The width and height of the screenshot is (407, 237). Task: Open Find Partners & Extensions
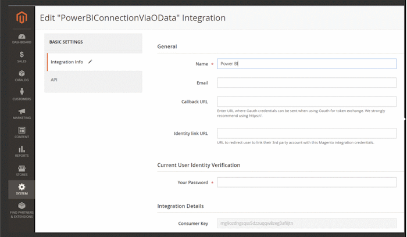22,210
